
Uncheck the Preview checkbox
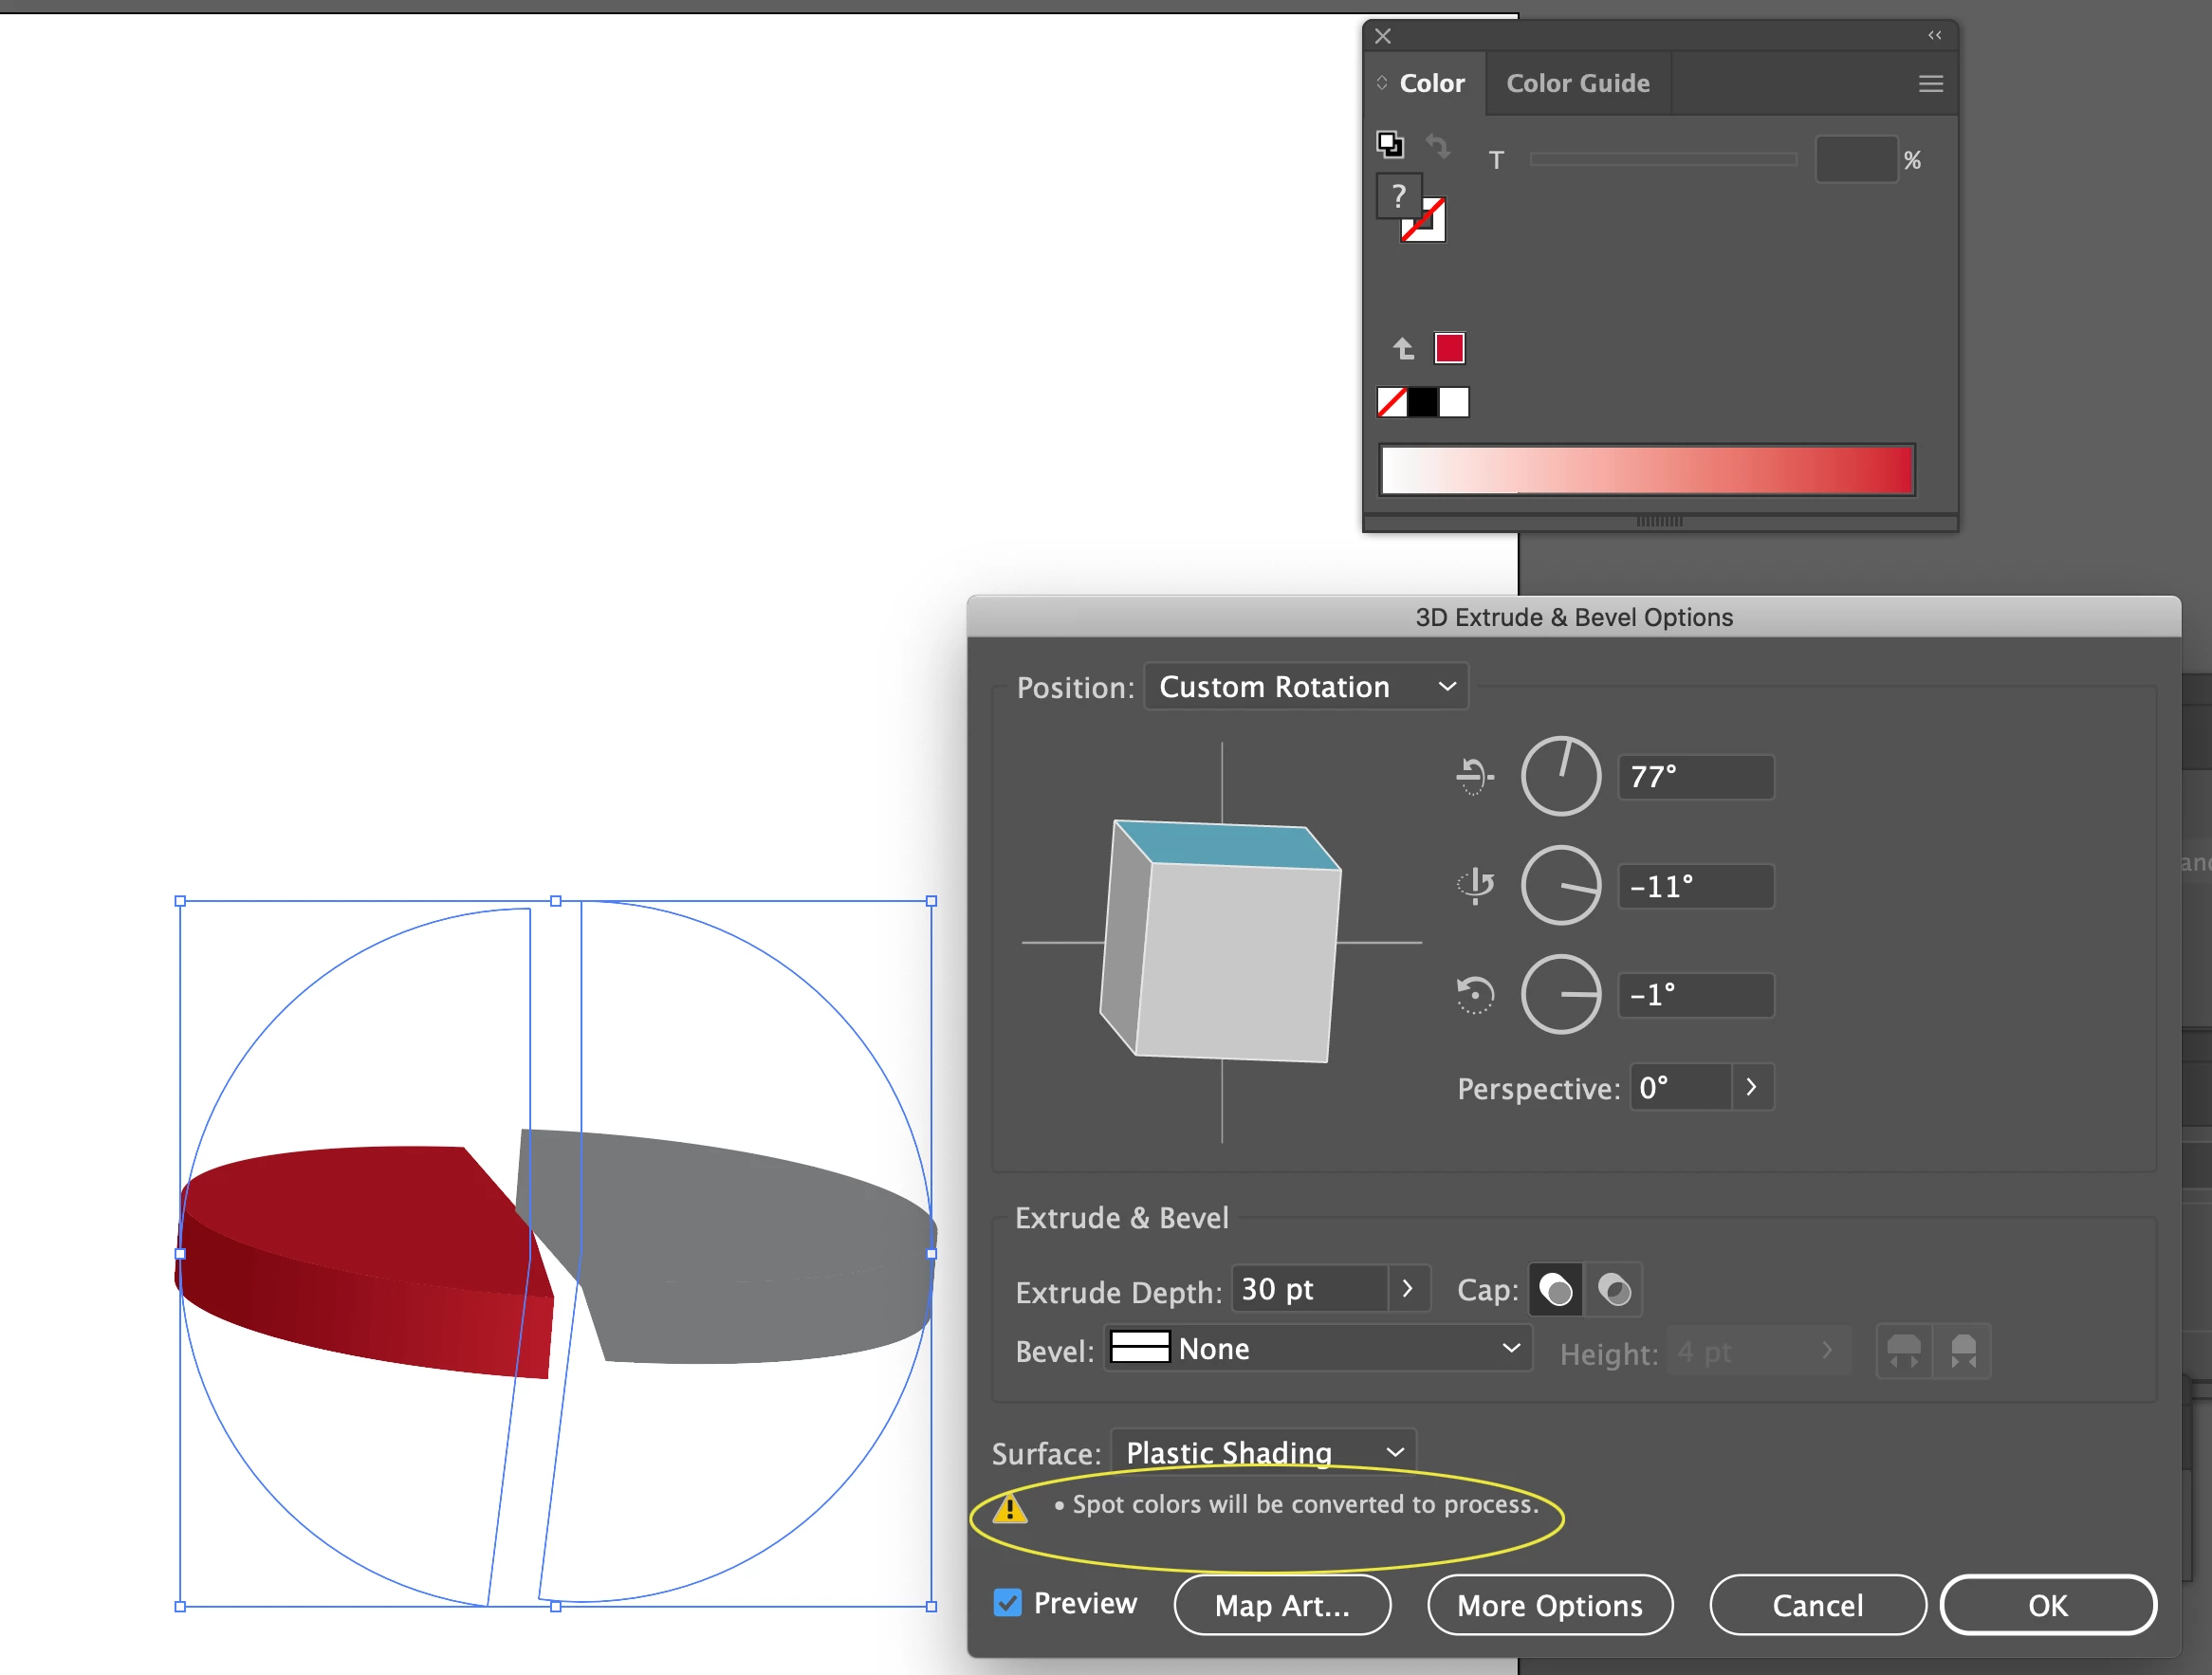point(1007,1603)
